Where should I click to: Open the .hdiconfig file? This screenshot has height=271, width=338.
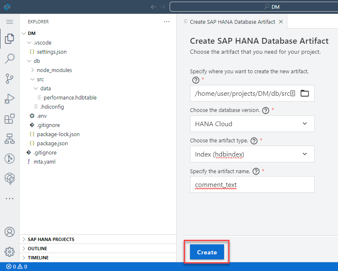pos(52,107)
